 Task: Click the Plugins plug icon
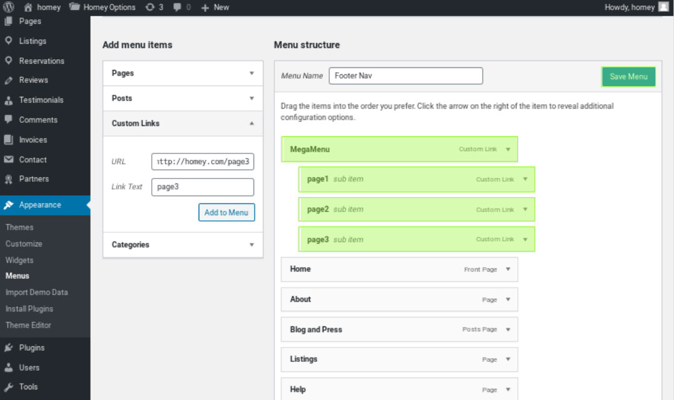[x=9, y=348]
